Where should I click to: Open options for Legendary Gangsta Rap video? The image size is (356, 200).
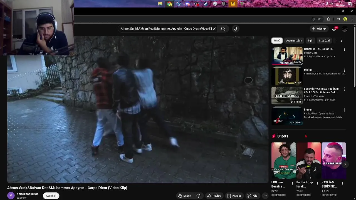click(344, 89)
